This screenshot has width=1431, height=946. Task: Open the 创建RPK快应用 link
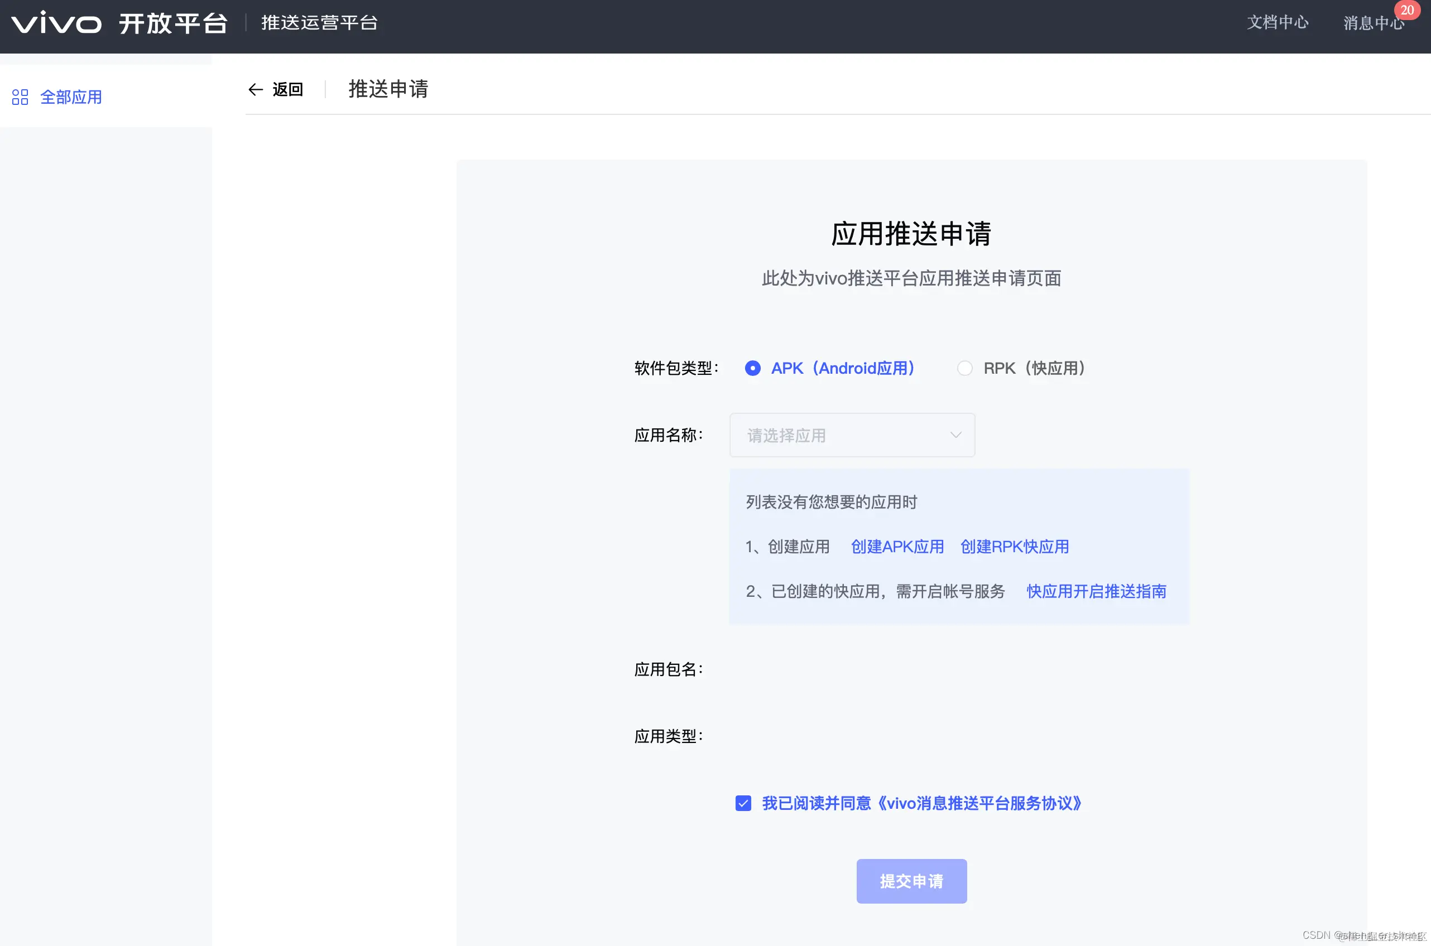pos(1015,547)
